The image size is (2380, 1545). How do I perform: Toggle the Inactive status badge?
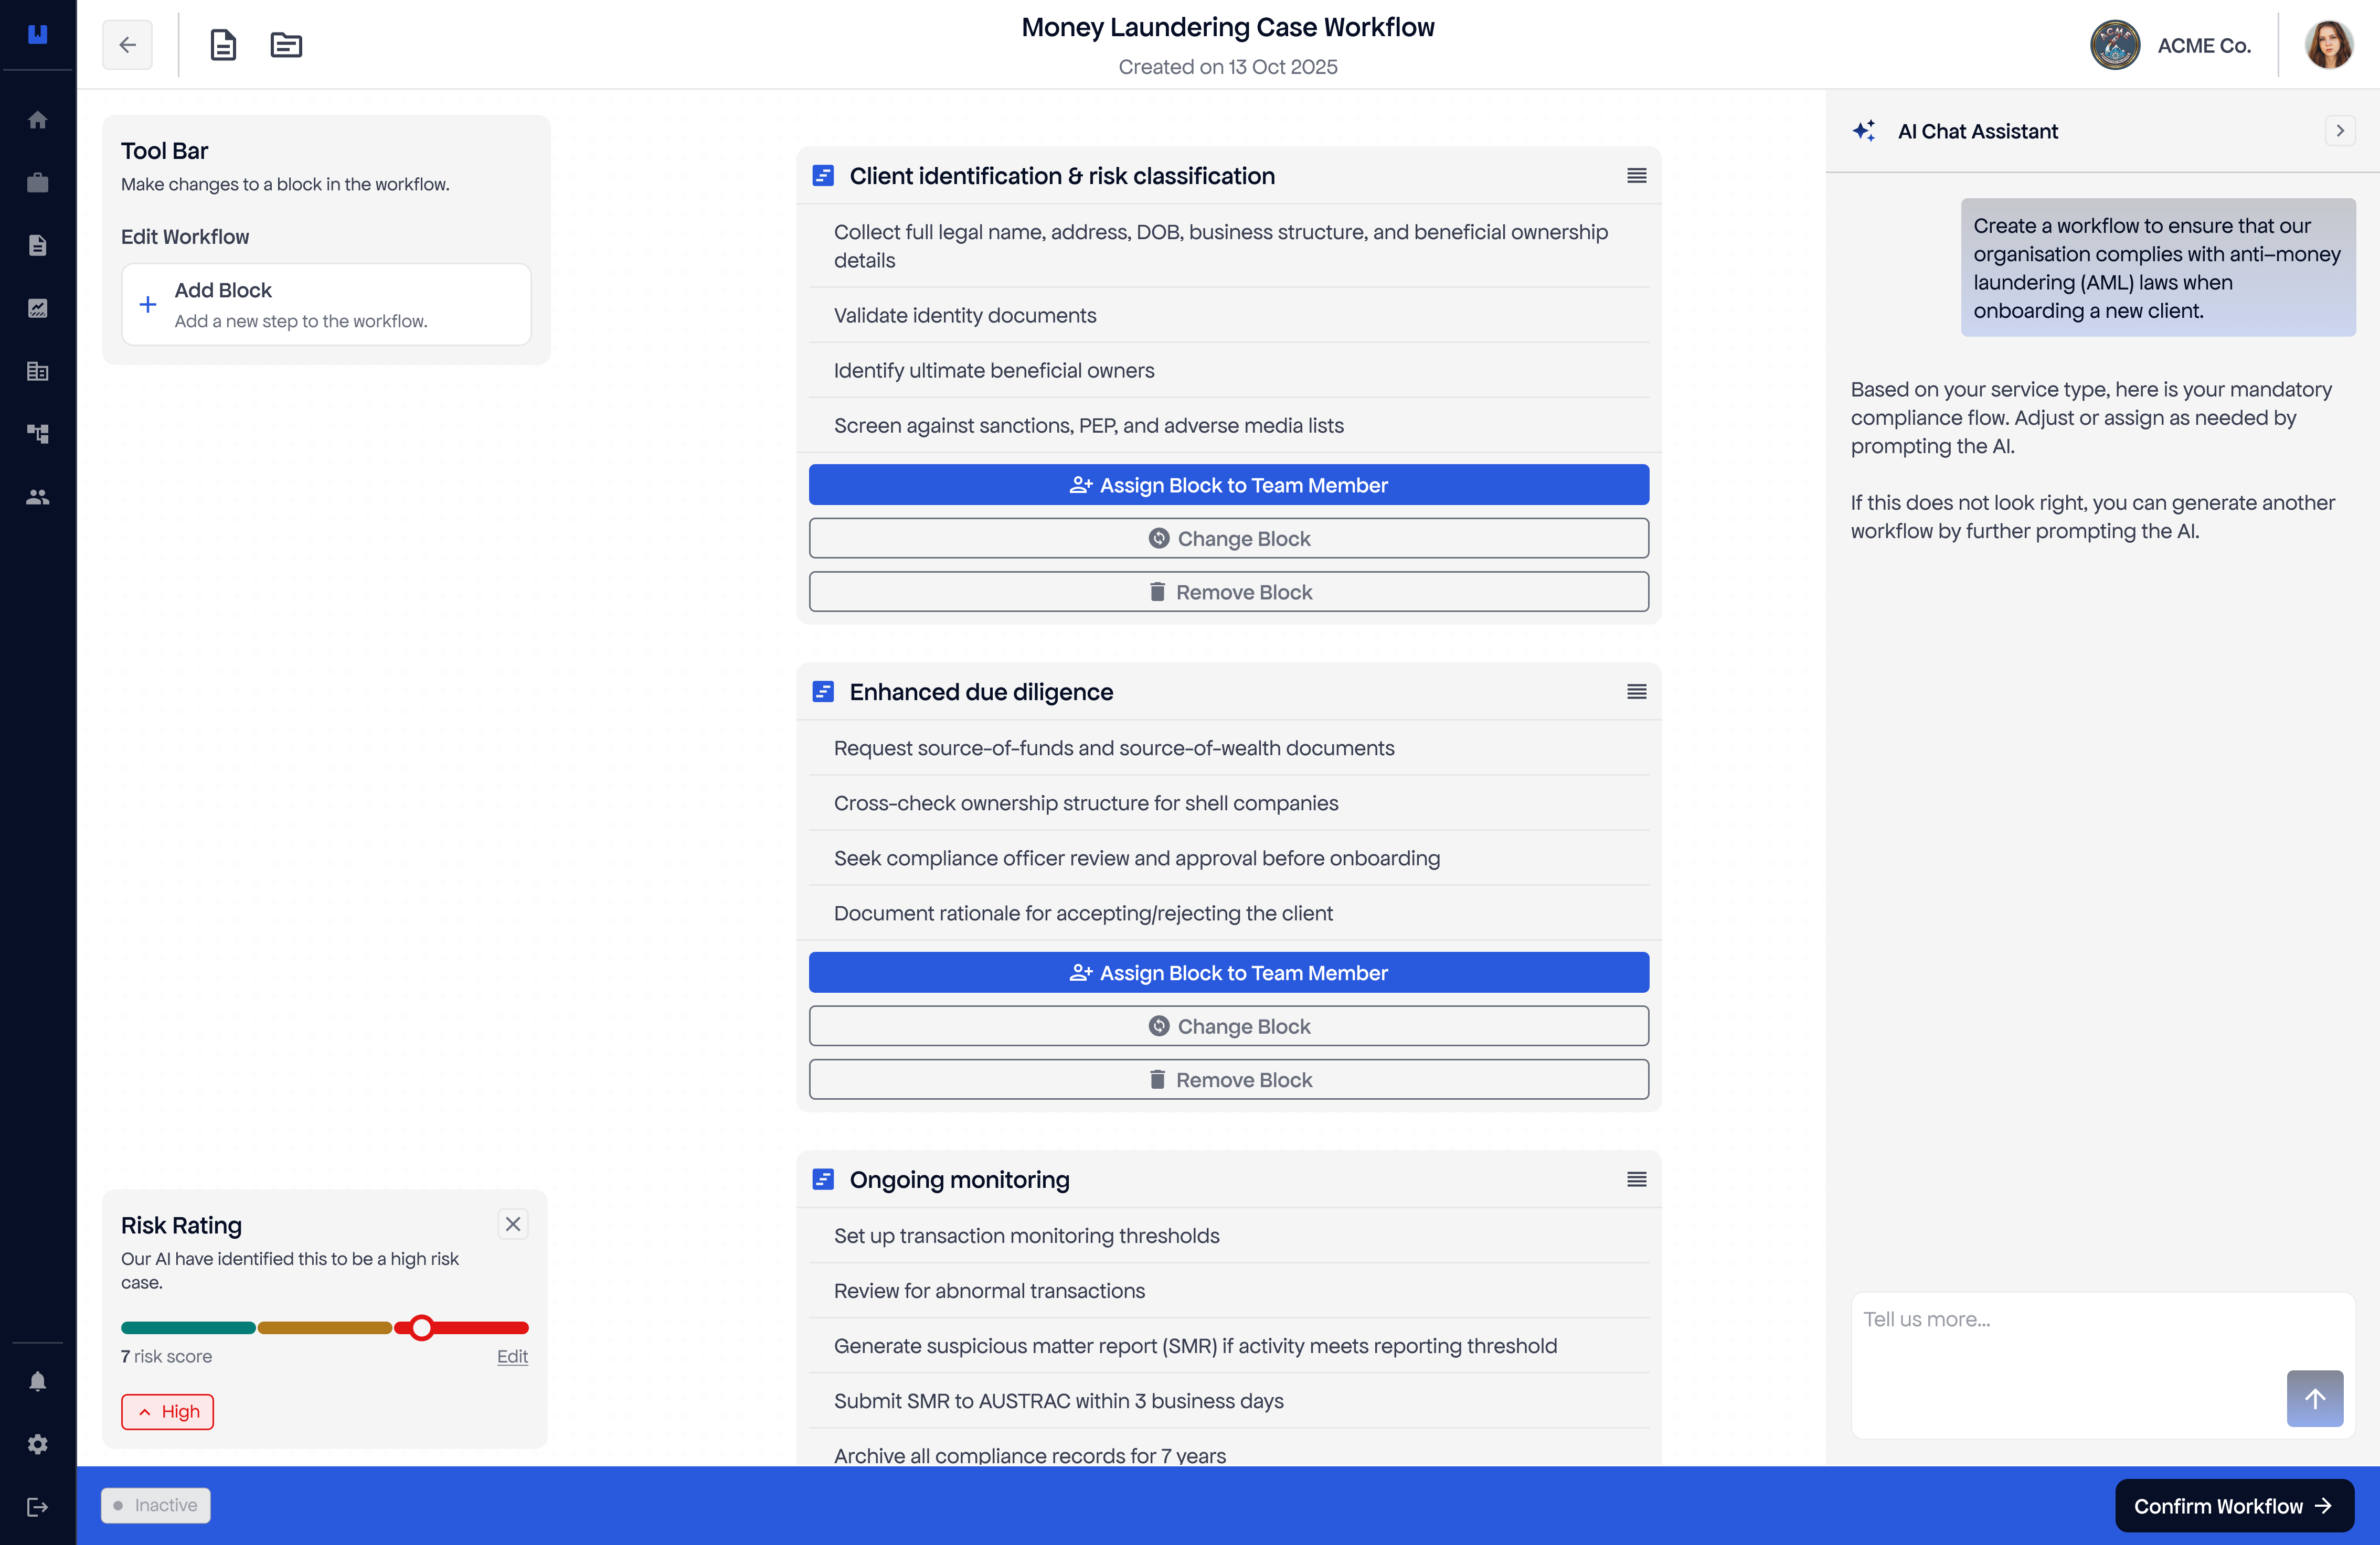click(156, 1505)
